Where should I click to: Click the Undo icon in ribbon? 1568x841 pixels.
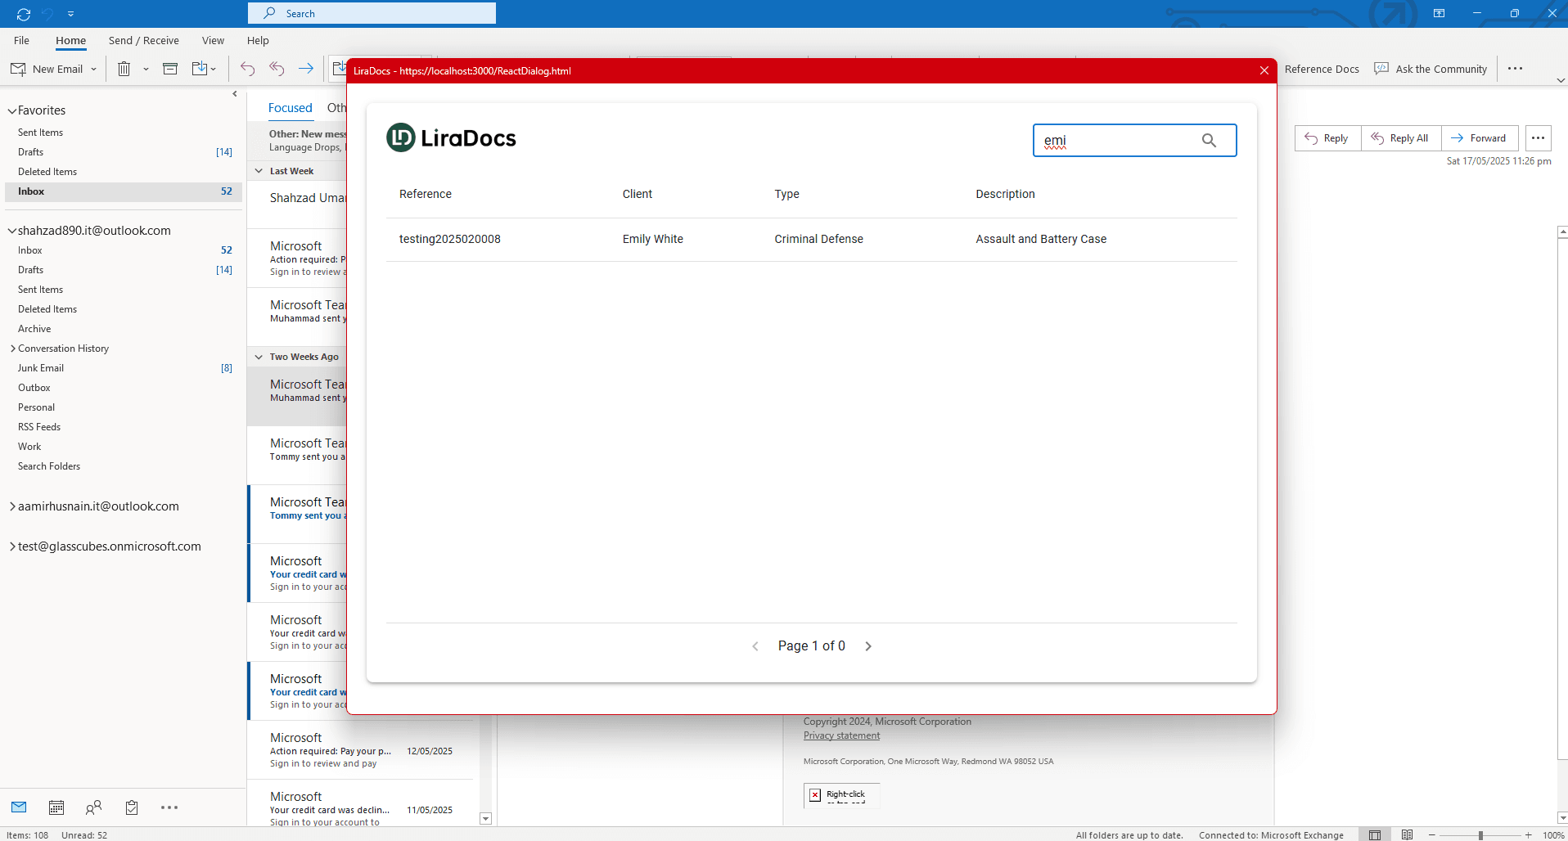[x=247, y=69]
